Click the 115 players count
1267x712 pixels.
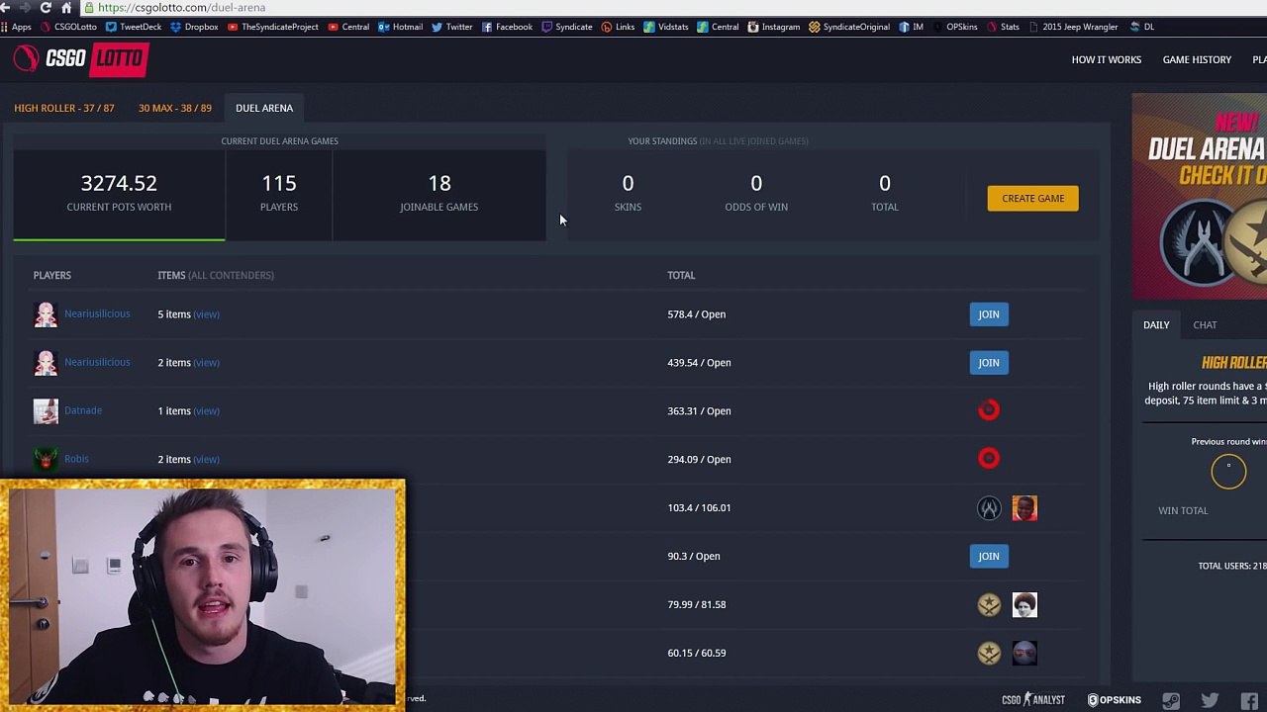(x=279, y=183)
